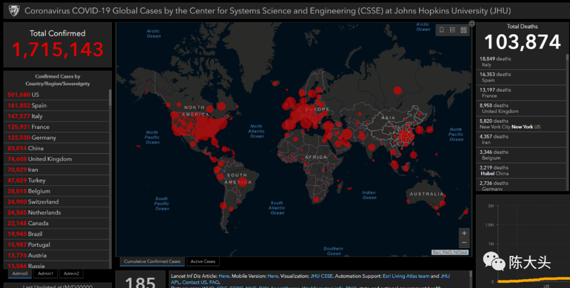The width and height of the screenshot is (570, 288).
Task: Zoom in on the map with plus button
Action: click(464, 233)
